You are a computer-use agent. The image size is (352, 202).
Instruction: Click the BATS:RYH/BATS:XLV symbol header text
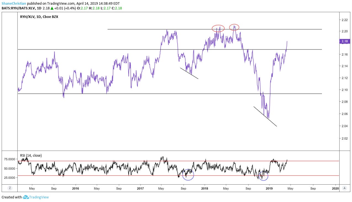[x=18, y=8]
